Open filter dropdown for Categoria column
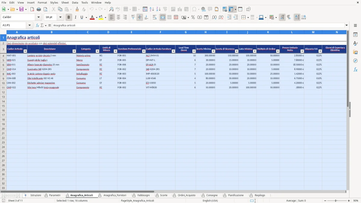The height and width of the screenshot is (203, 361). click(97, 51)
